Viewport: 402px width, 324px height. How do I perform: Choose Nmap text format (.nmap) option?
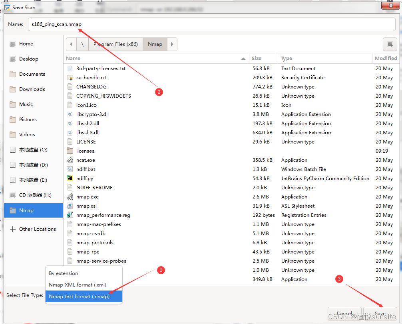pos(84,297)
